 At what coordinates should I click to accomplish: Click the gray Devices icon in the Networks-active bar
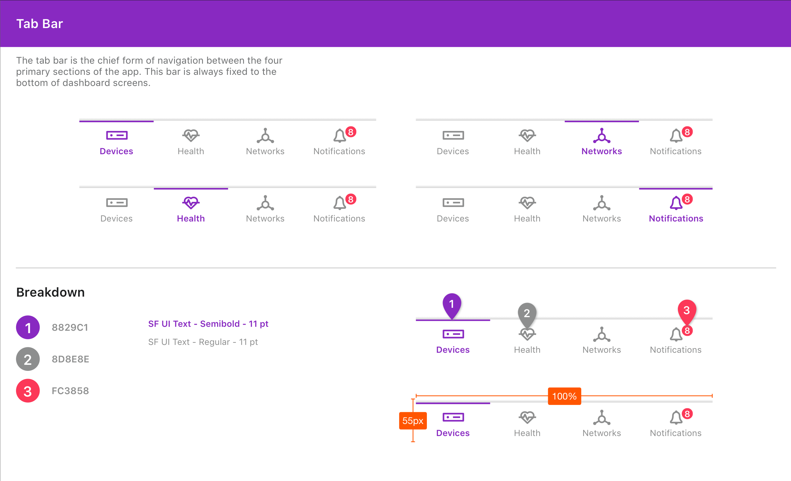tap(453, 135)
